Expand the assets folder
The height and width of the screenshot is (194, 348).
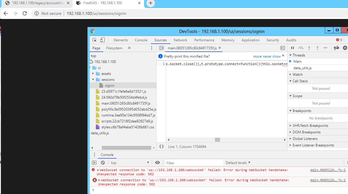coord(93,73)
